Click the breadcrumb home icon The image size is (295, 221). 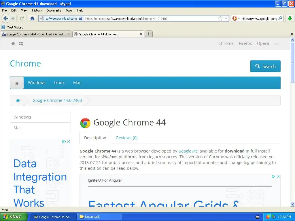pyautogui.click(x=18, y=100)
